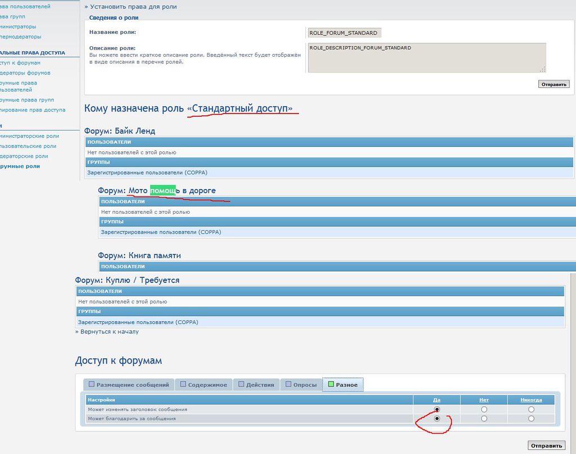Click inside the role description textarea
The image size is (576, 454).
coord(425,57)
